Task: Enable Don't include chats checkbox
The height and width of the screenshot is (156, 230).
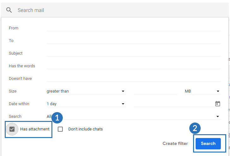Action: [x=61, y=129]
